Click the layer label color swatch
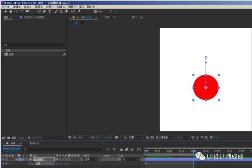 coord(20,159)
